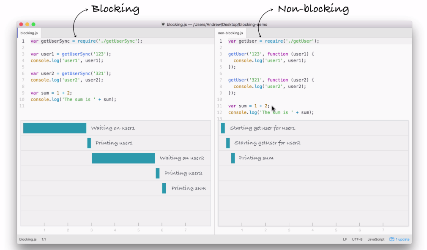Click gutter line number 8 in blocking.js
Screen dimensions: 427x250
point(23,87)
